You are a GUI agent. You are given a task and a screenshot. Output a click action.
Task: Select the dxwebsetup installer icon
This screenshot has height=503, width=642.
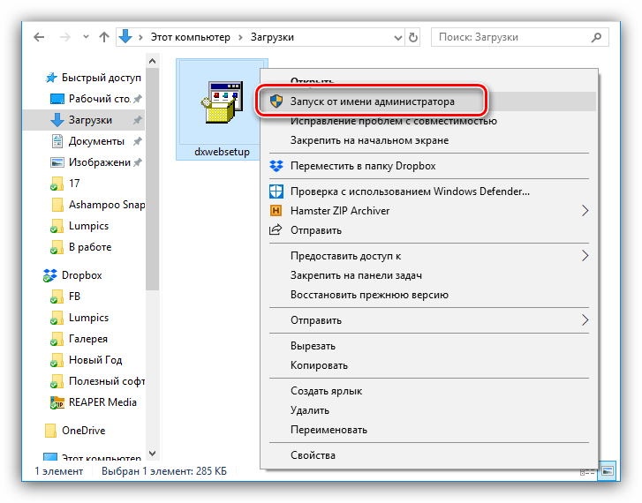222,102
